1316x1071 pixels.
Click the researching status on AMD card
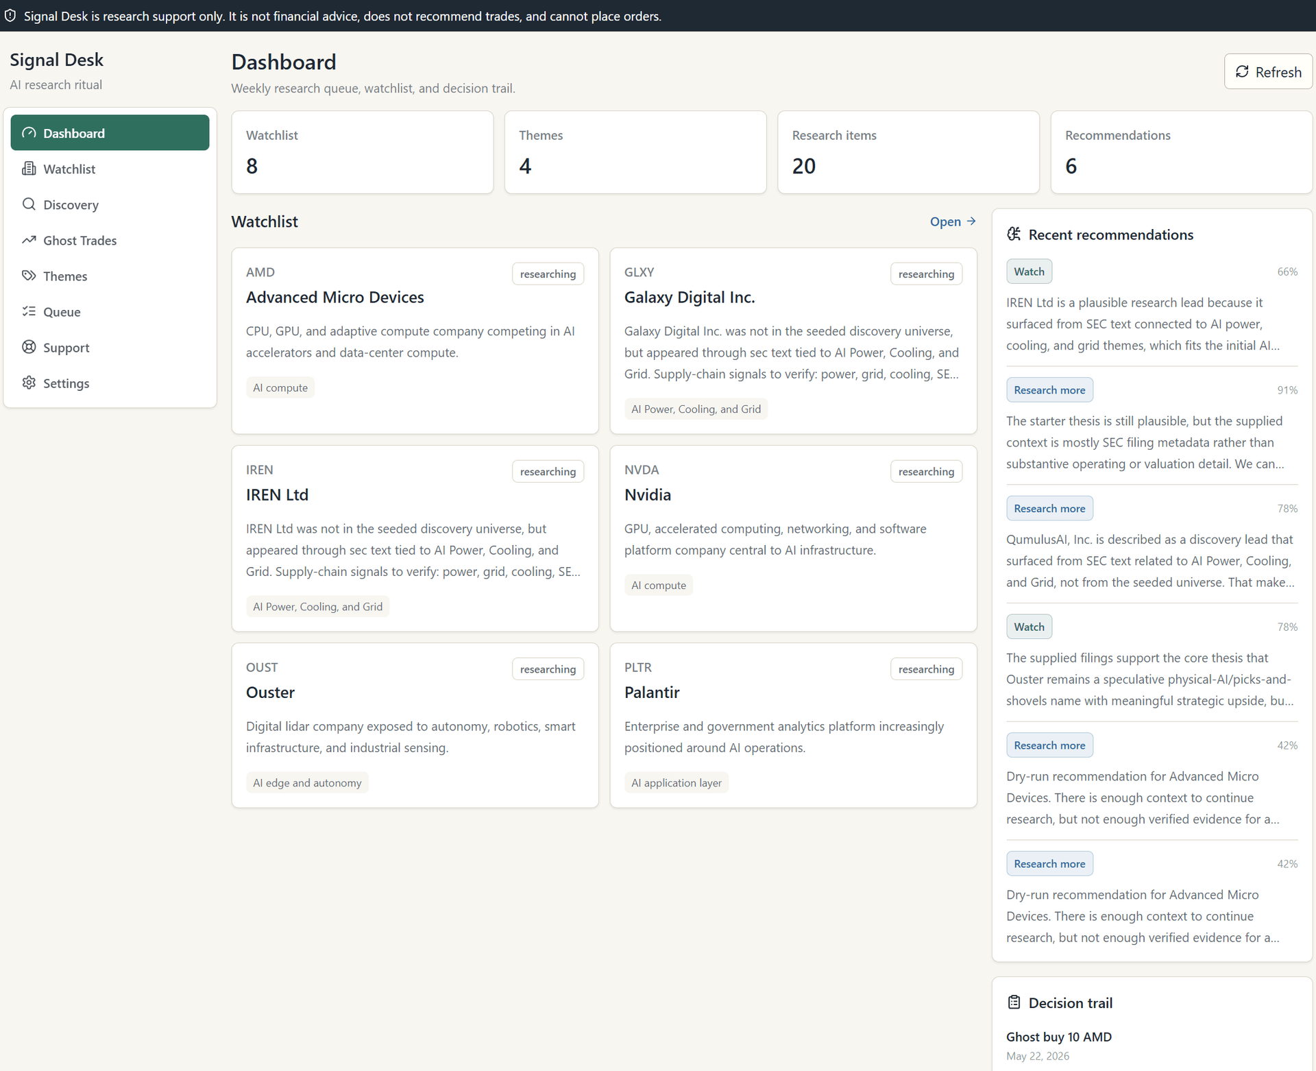point(548,274)
